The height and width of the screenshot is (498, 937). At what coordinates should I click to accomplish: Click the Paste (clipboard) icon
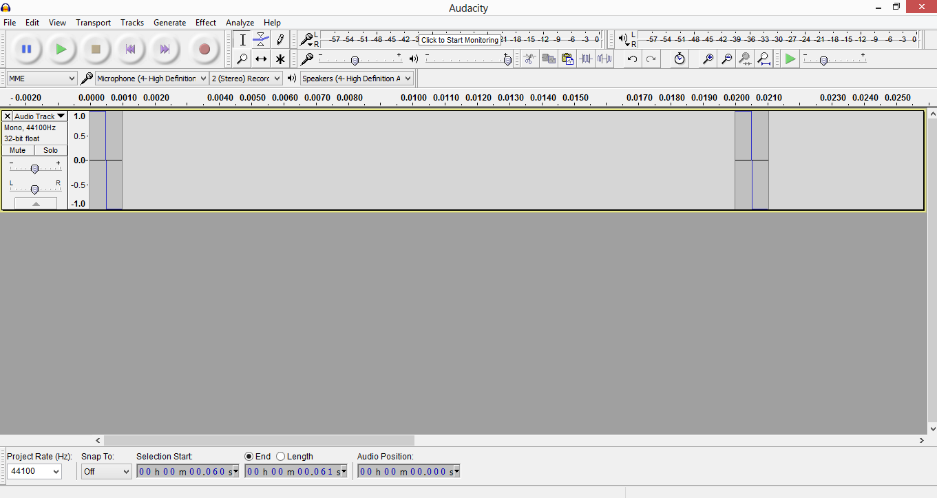pyautogui.click(x=567, y=59)
